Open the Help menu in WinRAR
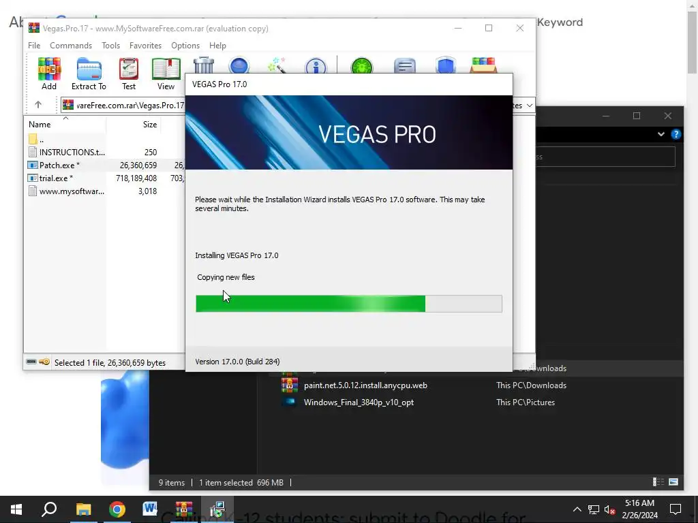 [x=217, y=46]
